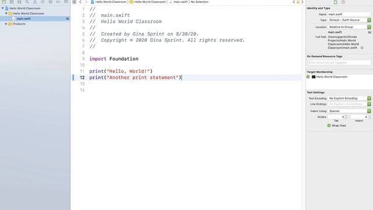Jump to next issue arrow
This screenshot has height=210, width=373.
302,2
